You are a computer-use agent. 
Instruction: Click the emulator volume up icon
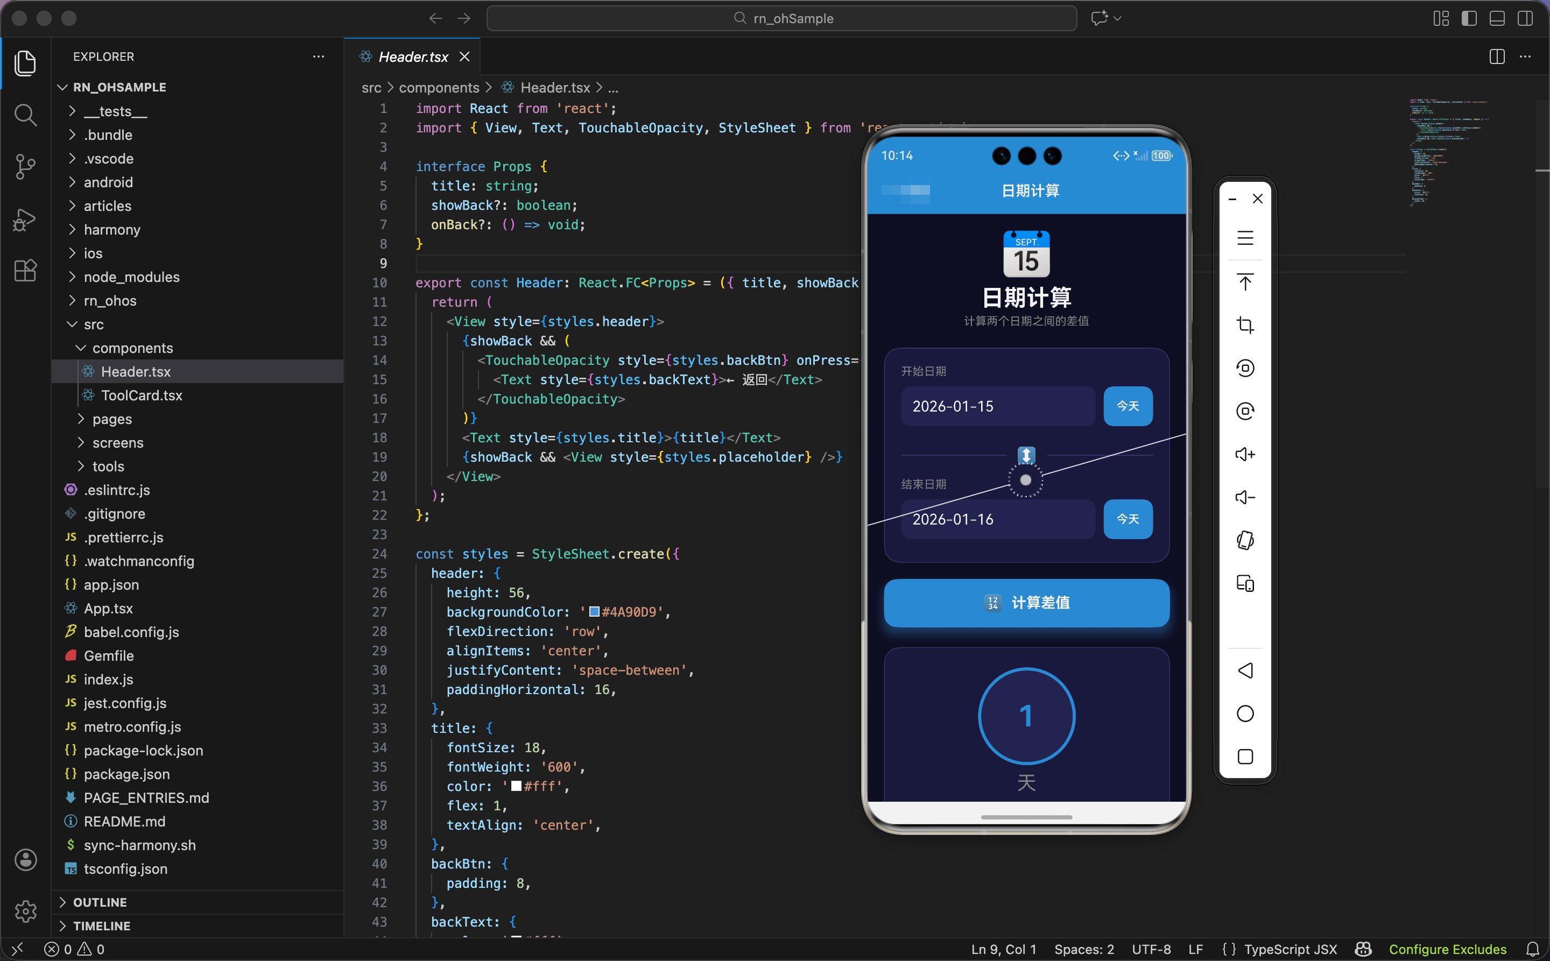1245,455
